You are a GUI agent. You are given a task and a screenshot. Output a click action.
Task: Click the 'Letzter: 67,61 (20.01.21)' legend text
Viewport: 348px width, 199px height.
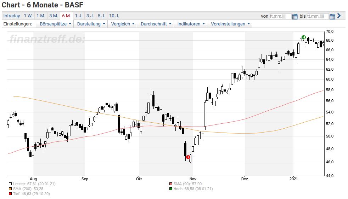click(x=34, y=184)
